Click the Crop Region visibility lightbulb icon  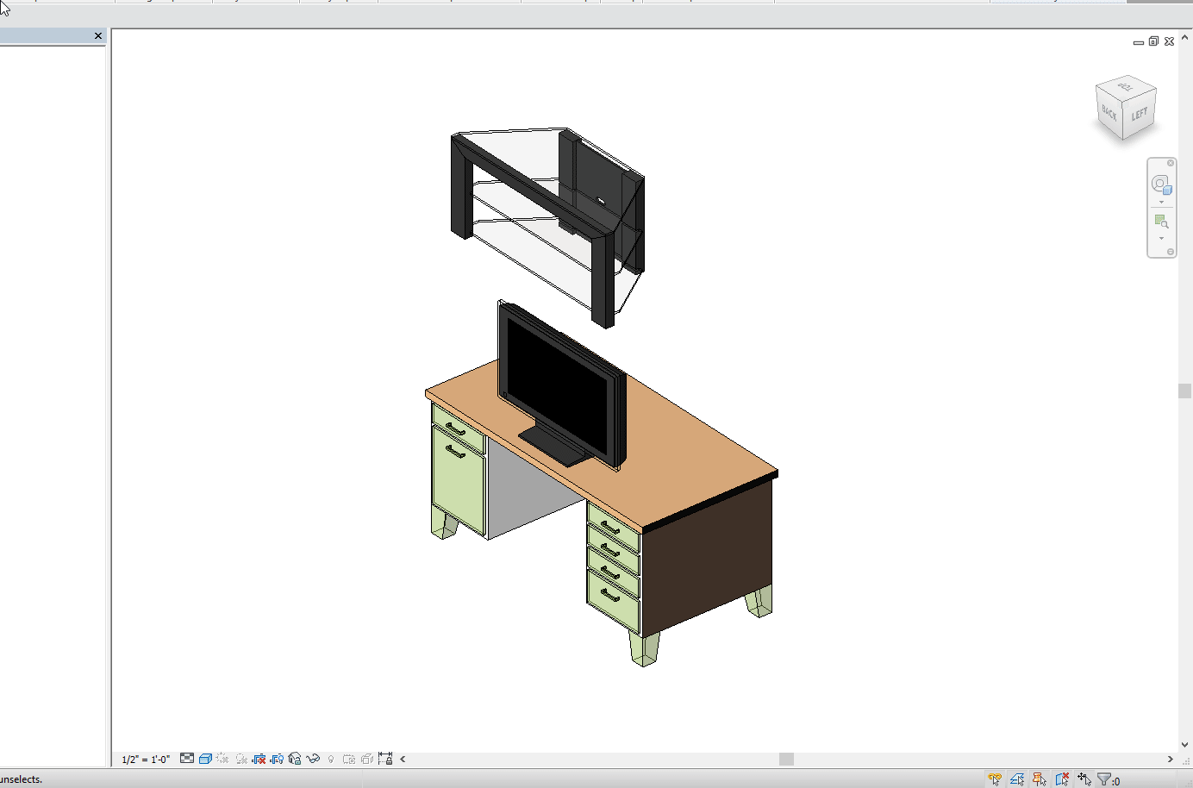click(x=277, y=759)
